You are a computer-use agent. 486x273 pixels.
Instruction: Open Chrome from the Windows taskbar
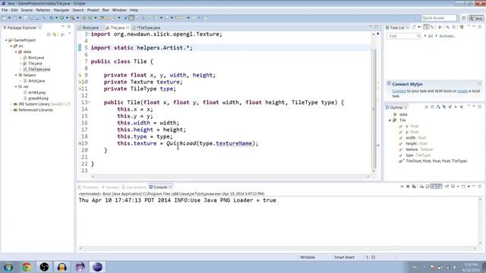coord(27,267)
